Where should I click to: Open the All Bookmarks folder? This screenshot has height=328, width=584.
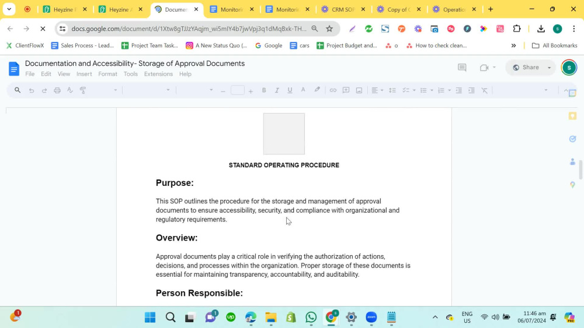point(555,45)
